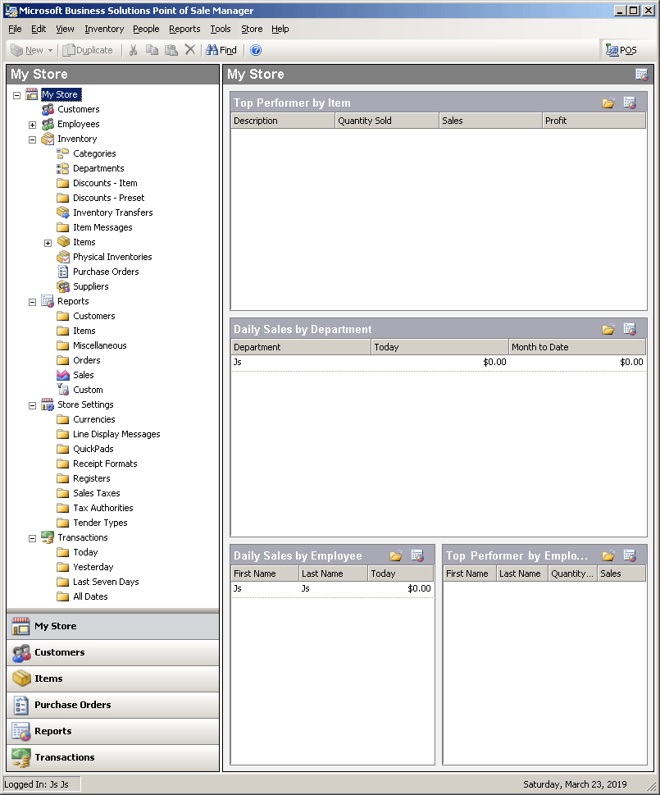Viewport: 660px width, 795px height.
Task: Select Receipt Formats in tree
Action: tap(105, 464)
